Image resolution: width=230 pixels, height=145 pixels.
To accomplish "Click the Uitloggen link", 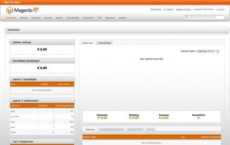I will (x=220, y=9).
